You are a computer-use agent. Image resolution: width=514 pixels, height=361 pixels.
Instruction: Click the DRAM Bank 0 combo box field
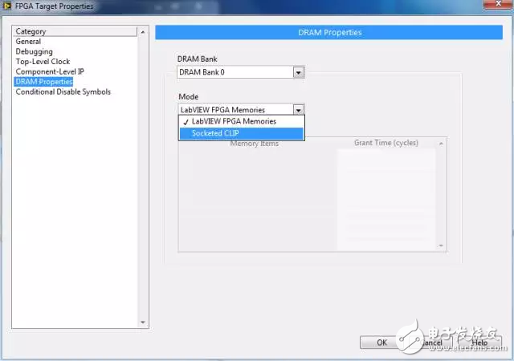235,72
